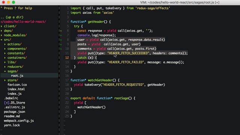The image size is (240, 135).
Task: Click 'catch' keyword on line 12
Action: (x=82, y=58)
